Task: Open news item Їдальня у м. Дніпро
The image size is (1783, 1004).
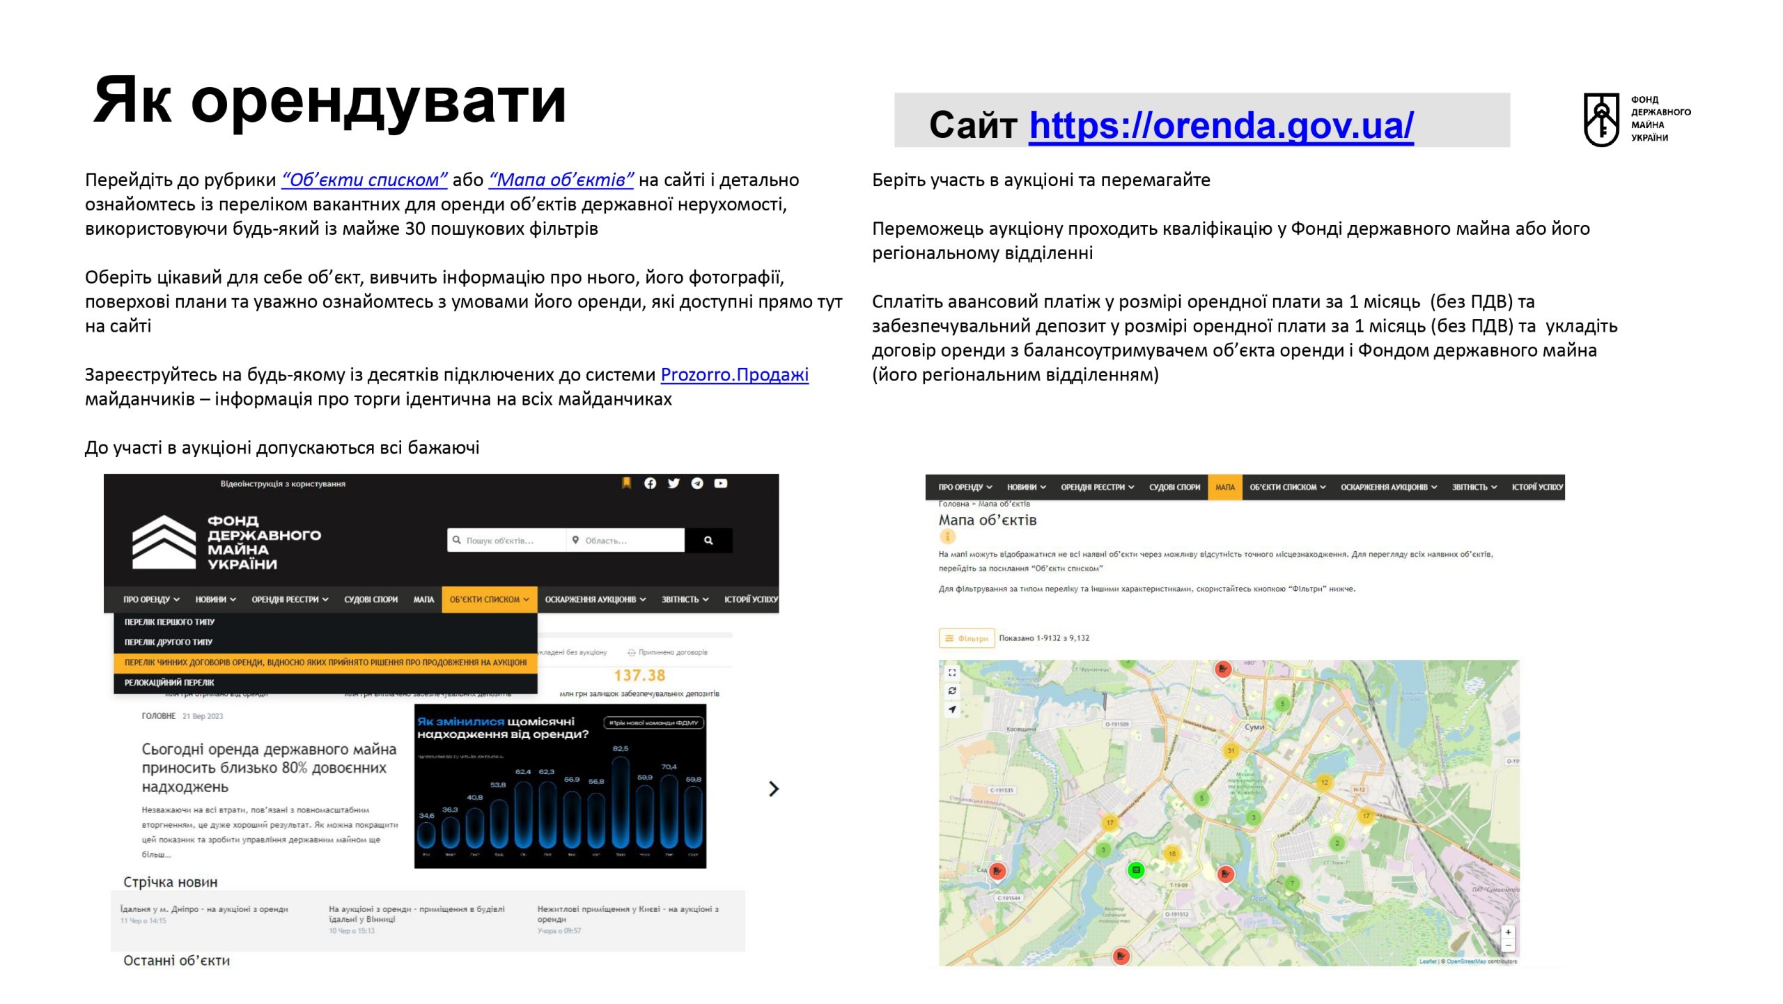Action: click(x=204, y=909)
